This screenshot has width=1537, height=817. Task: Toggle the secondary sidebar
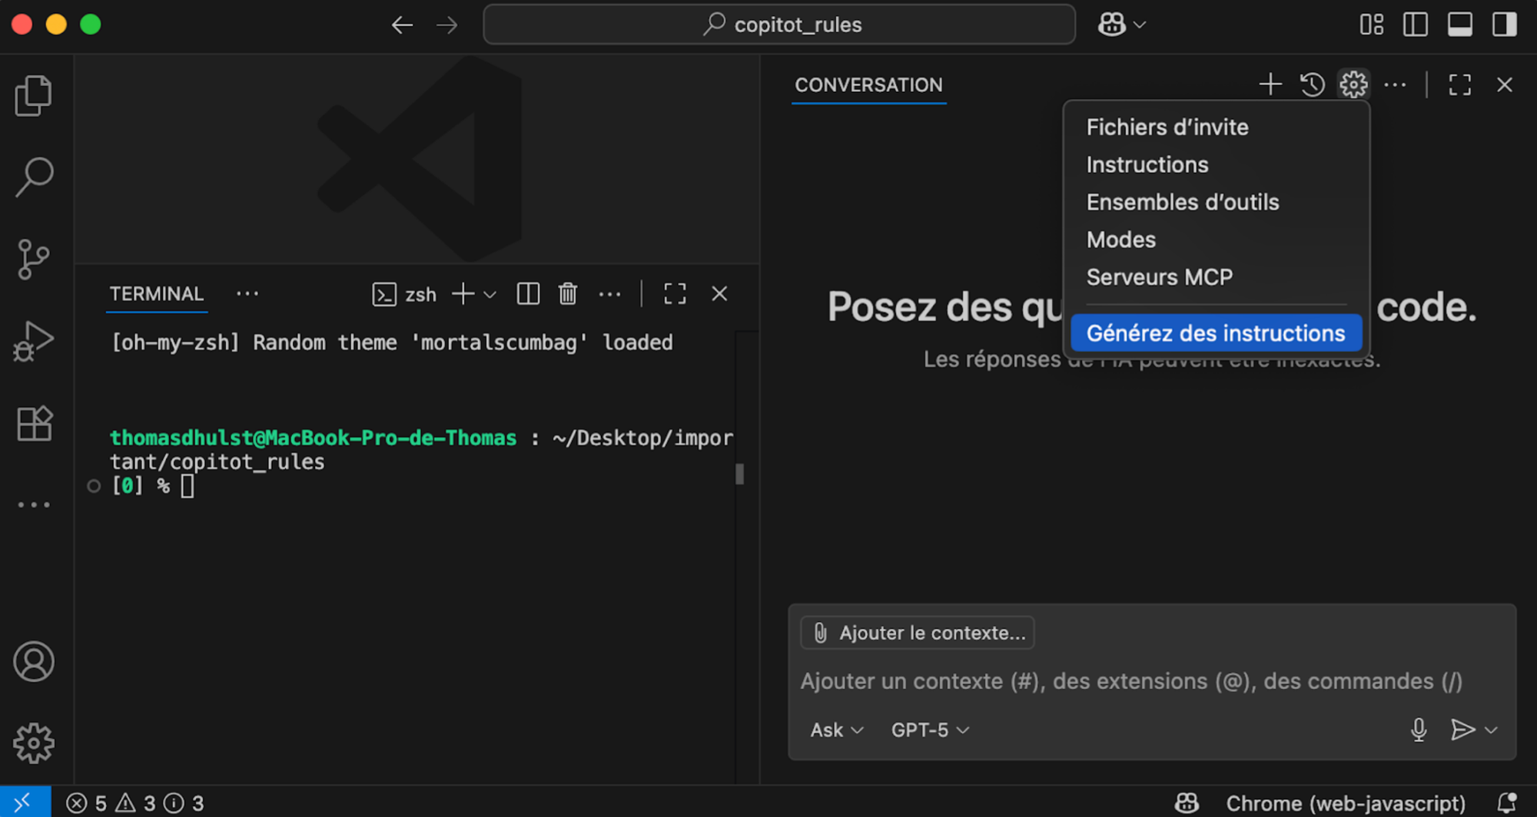(x=1503, y=24)
